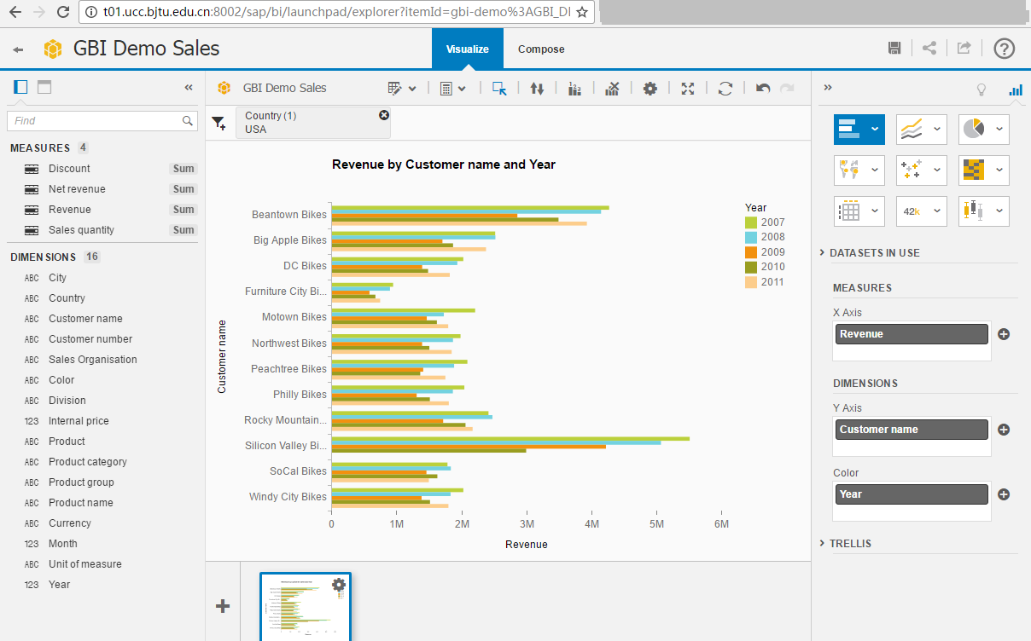Image resolution: width=1031 pixels, height=641 pixels.
Task: Click the export icon in header
Action: (x=964, y=49)
